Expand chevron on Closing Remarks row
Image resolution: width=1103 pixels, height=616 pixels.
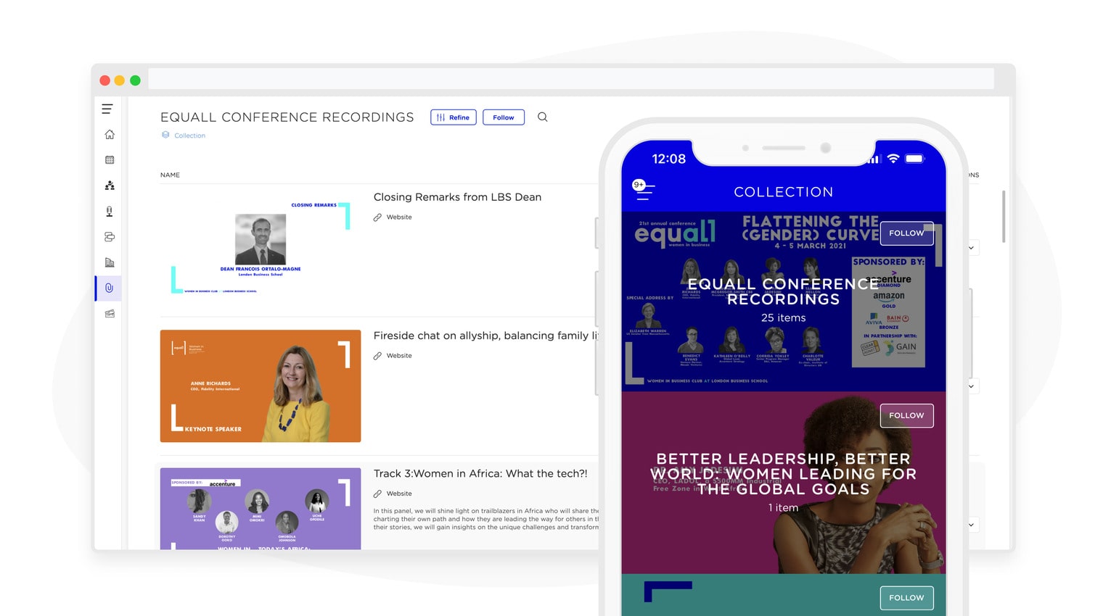point(971,248)
